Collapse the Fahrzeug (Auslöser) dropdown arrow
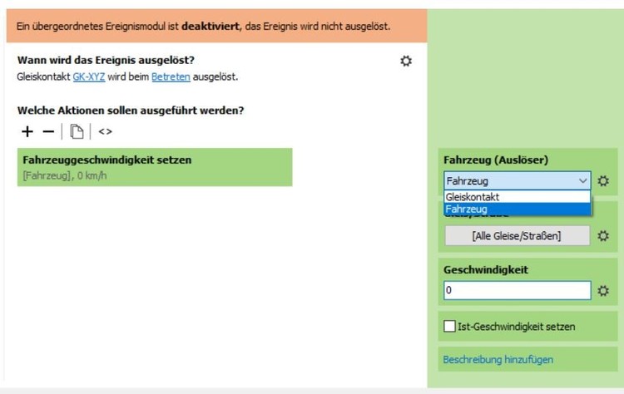 pos(582,180)
